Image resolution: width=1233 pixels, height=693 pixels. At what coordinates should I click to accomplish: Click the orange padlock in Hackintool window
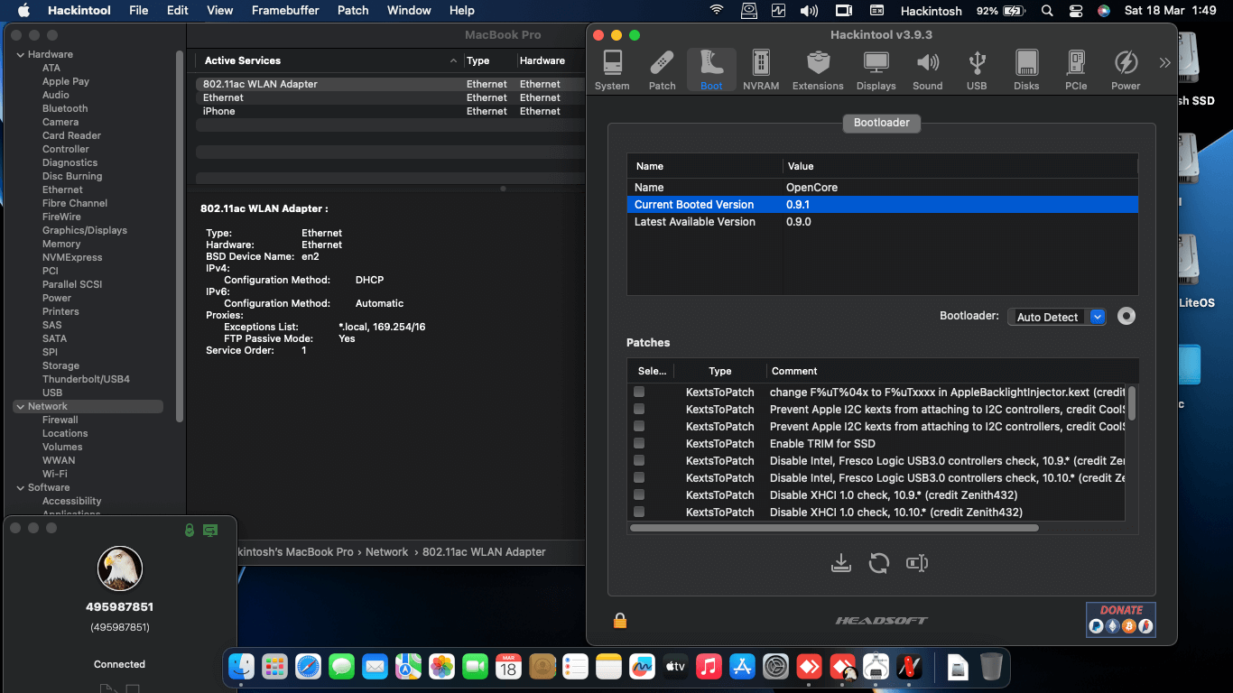click(x=620, y=620)
